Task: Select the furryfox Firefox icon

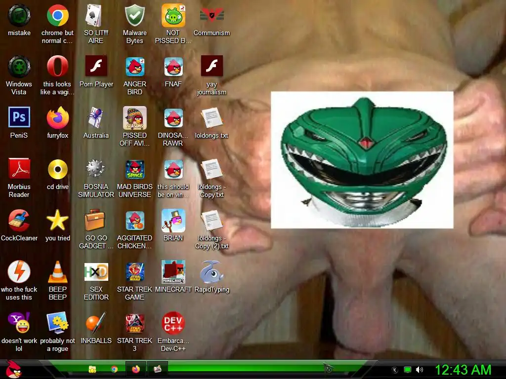Action: [x=57, y=117]
